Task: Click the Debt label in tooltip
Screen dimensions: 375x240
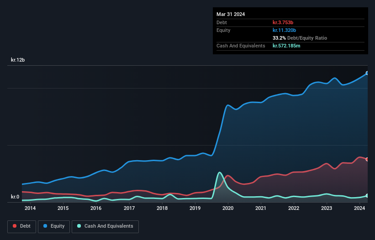Action: 222,22
